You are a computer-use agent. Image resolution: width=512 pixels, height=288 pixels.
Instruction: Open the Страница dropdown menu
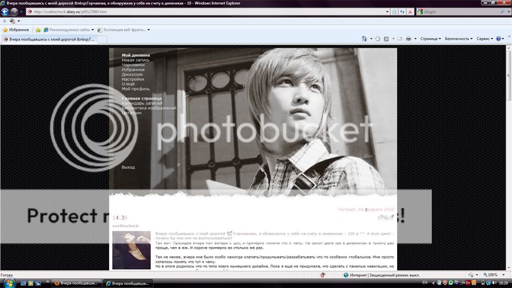430,39
